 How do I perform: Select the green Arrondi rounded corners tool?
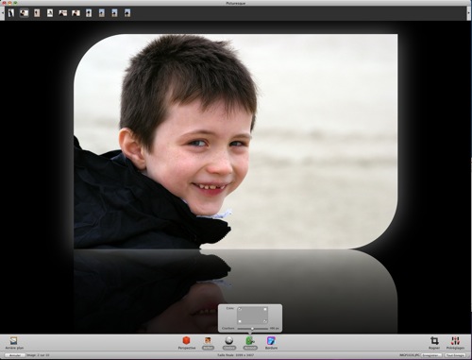250,343
